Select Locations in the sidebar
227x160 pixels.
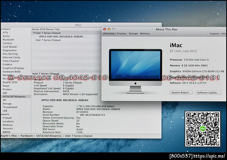point(8,121)
